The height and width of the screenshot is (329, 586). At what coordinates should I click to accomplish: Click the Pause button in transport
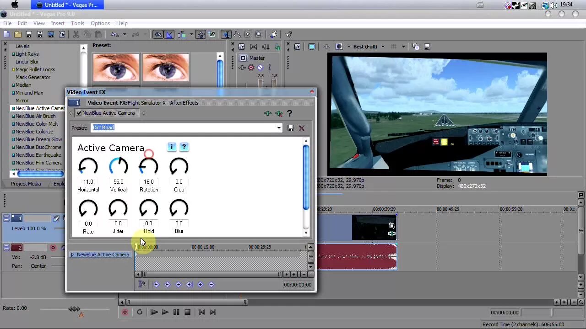[x=176, y=312]
